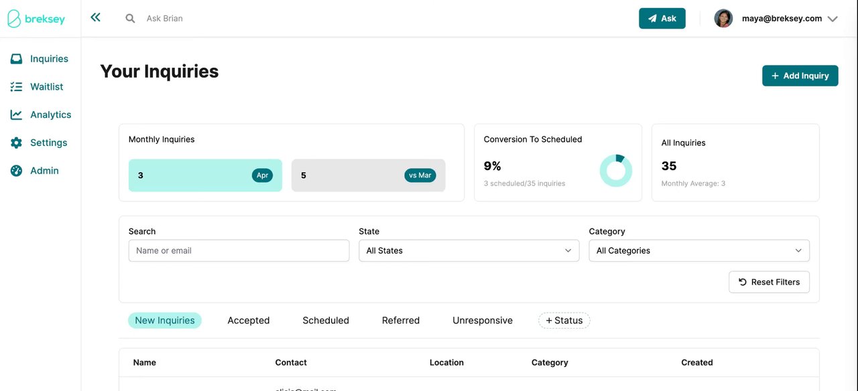Switch to the Accepted tab
Viewport: 858px width, 391px height.
[248, 321]
